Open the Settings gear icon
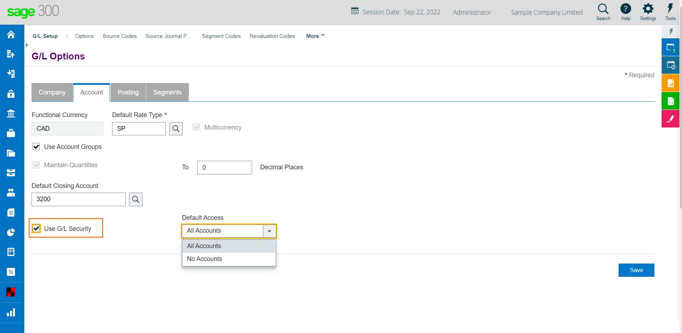 click(648, 9)
